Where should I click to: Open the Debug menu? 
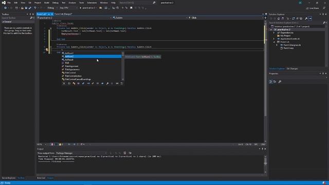(56, 3)
